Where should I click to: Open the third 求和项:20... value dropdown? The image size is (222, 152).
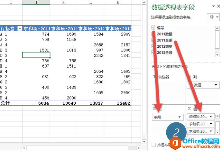point(211,131)
